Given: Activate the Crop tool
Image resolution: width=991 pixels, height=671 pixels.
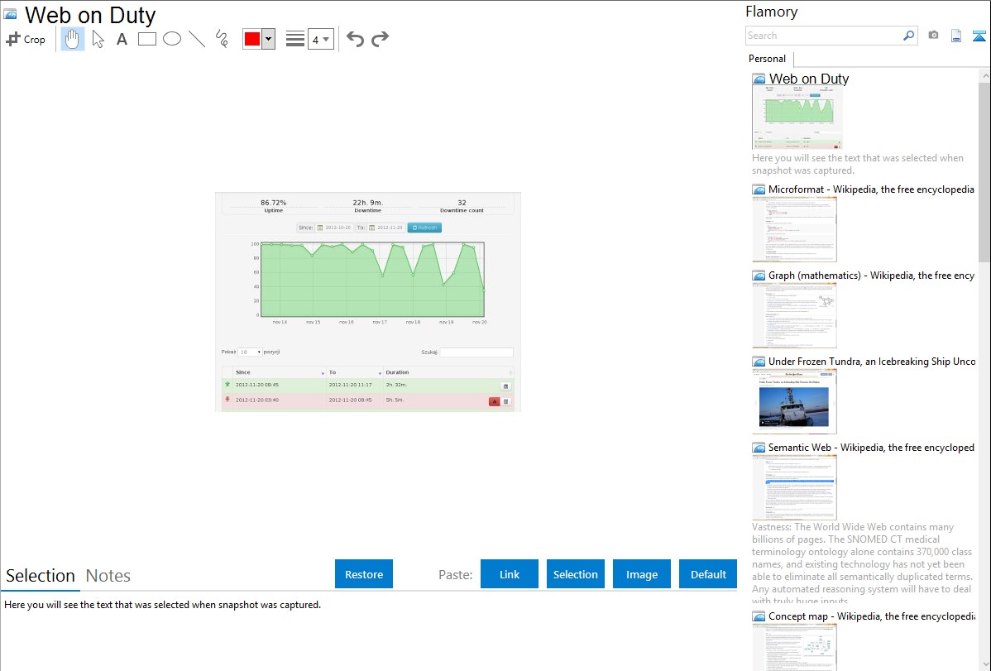Looking at the screenshot, I should pos(26,39).
